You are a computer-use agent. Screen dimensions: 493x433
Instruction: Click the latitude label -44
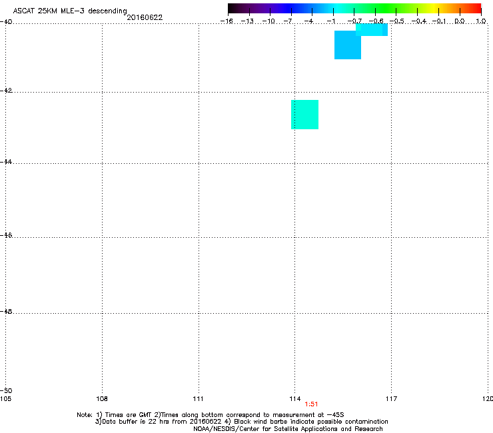pos(6,162)
